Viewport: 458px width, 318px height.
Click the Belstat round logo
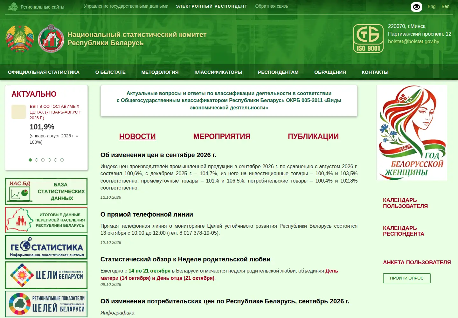point(51,38)
